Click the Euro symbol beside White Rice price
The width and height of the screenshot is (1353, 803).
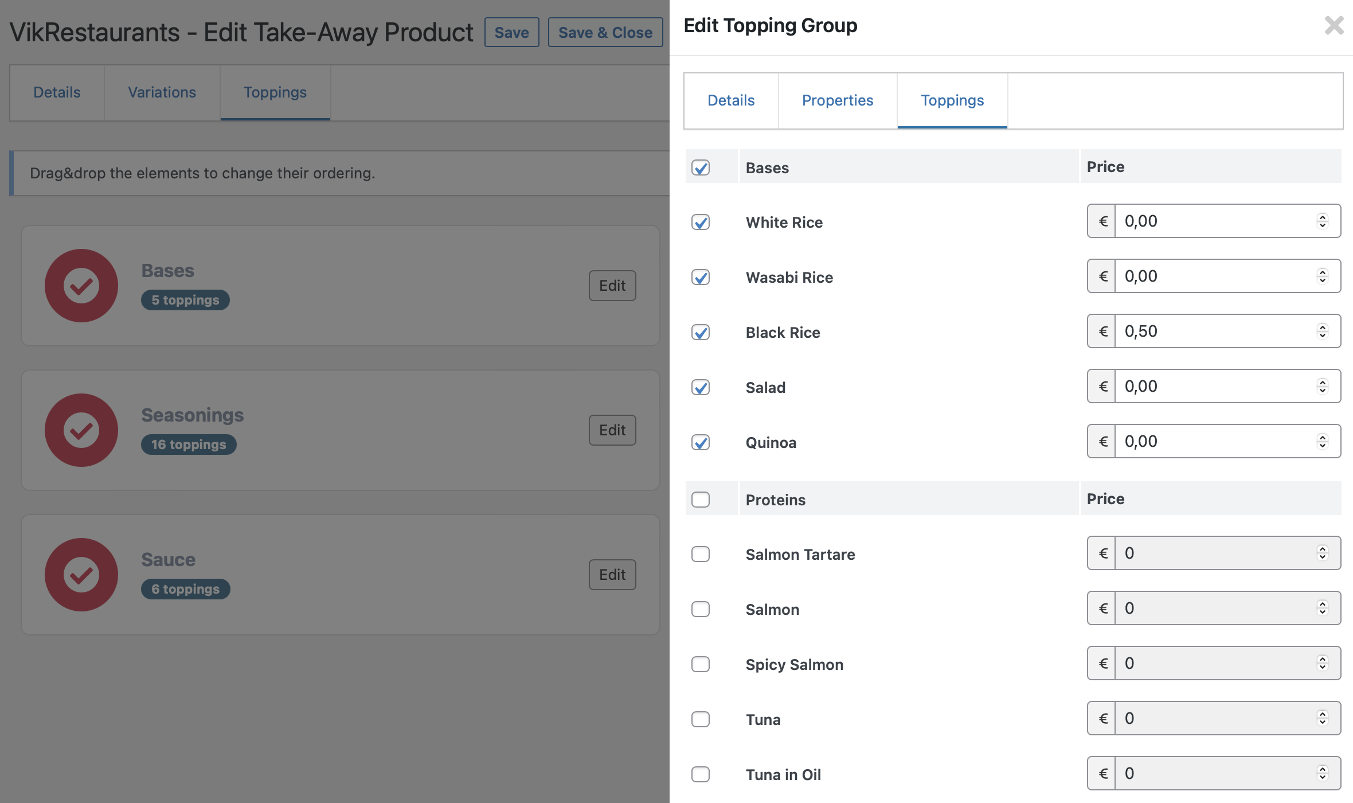pos(1102,221)
